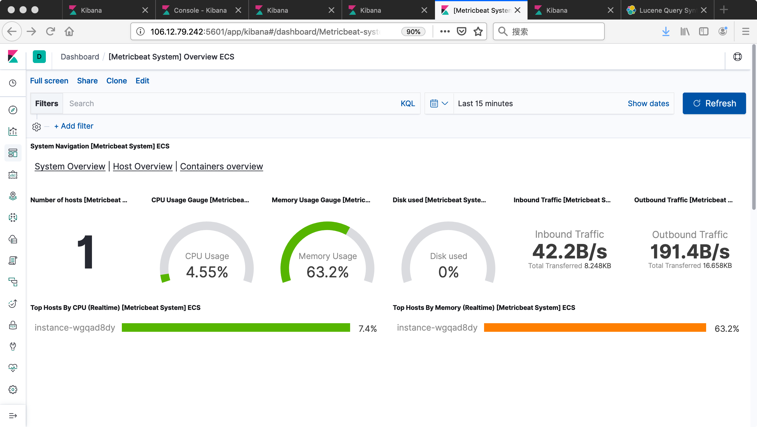Open Stack Monitoring heartbeat icon
Viewport: 757px width, 427px height.
[13, 368]
